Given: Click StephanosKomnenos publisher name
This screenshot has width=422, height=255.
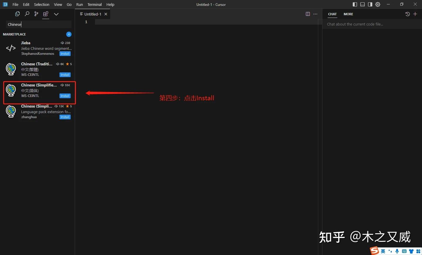Looking at the screenshot, I should (38, 54).
